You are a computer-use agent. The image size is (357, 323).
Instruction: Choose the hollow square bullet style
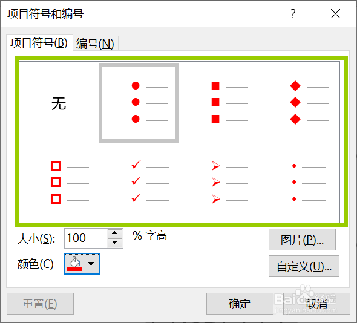59,183
